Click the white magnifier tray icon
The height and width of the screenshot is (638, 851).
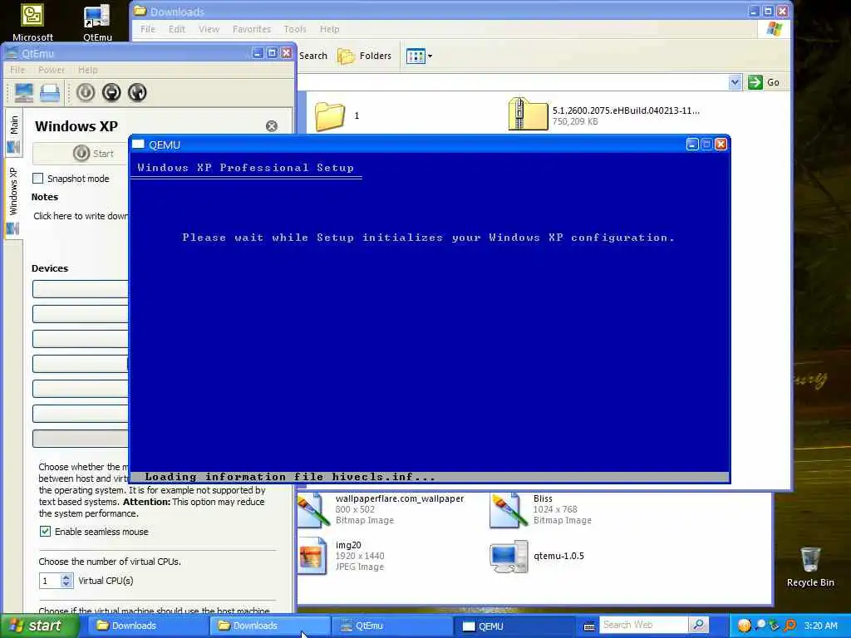[x=760, y=626]
